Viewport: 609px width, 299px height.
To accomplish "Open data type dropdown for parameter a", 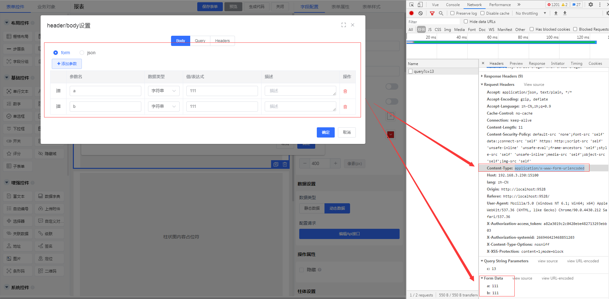I will pyautogui.click(x=163, y=91).
